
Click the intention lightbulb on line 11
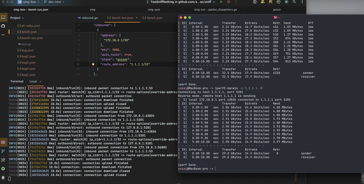click(93, 64)
